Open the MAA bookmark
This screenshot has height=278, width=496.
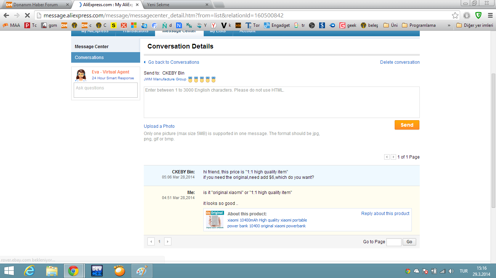pos(12,25)
